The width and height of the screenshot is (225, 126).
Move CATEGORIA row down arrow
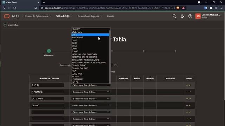[x=190, y=99]
